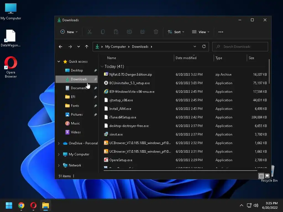Image resolution: width=283 pixels, height=212 pixels.
Task: Toggle the pin next to Pictures
Action: click(95, 115)
